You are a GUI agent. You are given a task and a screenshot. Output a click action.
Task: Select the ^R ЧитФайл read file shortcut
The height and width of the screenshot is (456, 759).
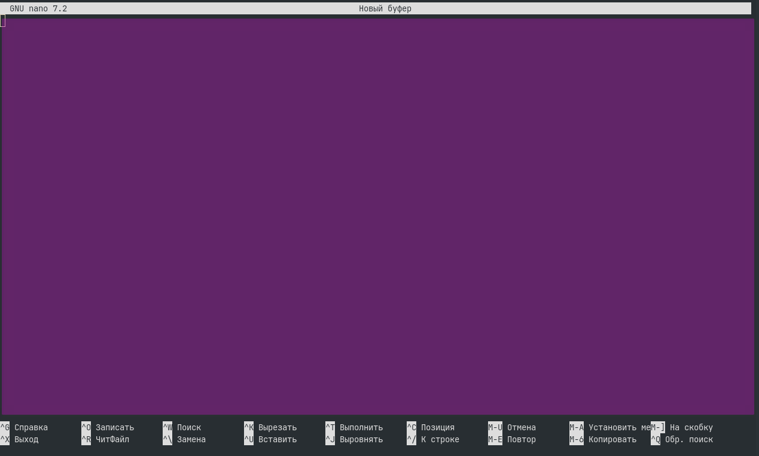(x=105, y=439)
